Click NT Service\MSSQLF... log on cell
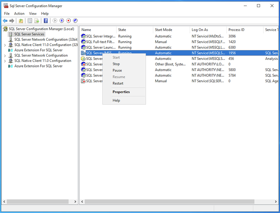 tap(209, 42)
